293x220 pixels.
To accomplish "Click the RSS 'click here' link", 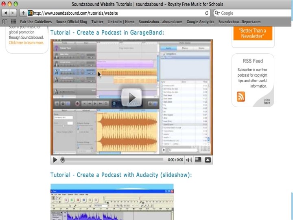I will [267, 101].
